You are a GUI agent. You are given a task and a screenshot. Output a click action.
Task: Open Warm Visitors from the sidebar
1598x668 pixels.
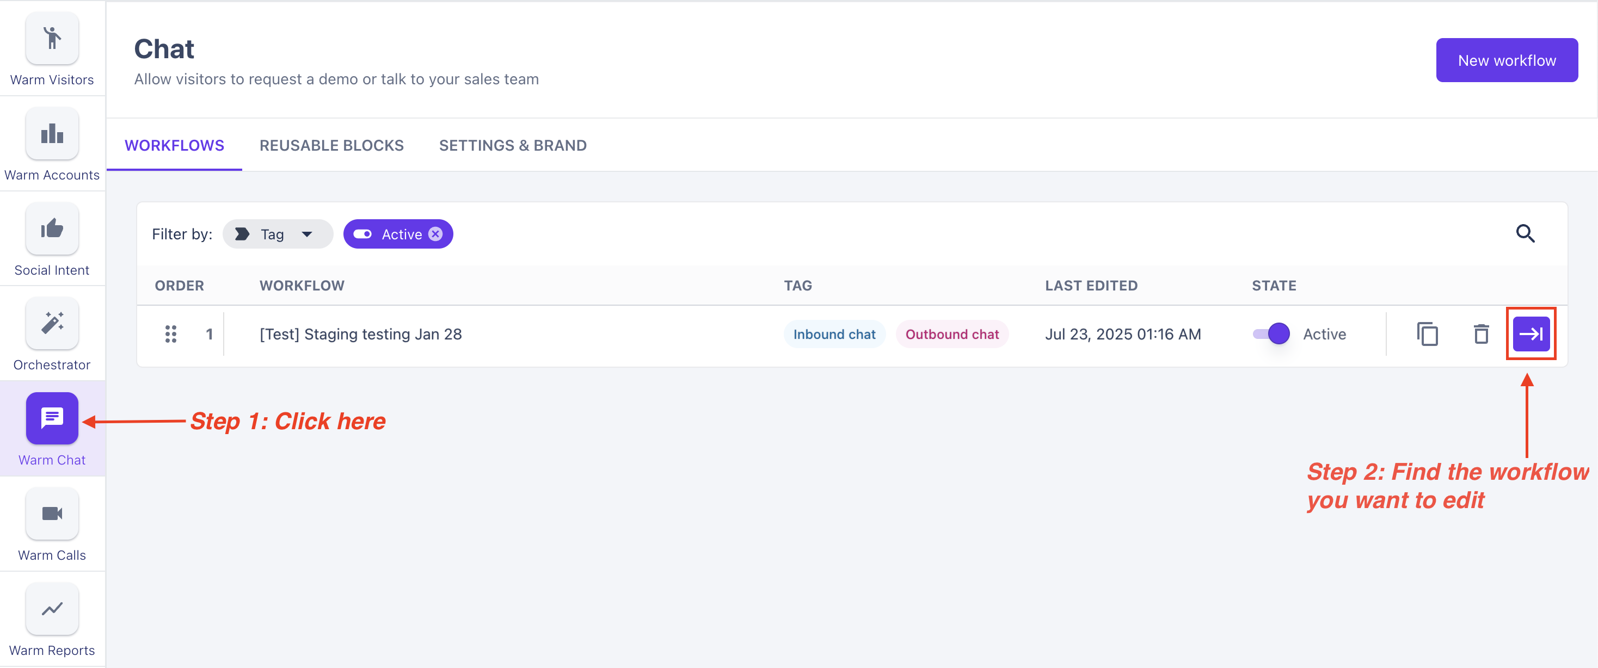pyautogui.click(x=52, y=39)
